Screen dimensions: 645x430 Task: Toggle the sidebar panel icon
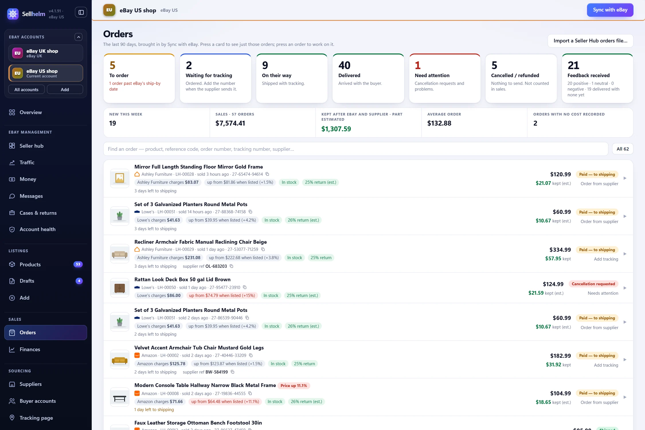click(x=81, y=12)
